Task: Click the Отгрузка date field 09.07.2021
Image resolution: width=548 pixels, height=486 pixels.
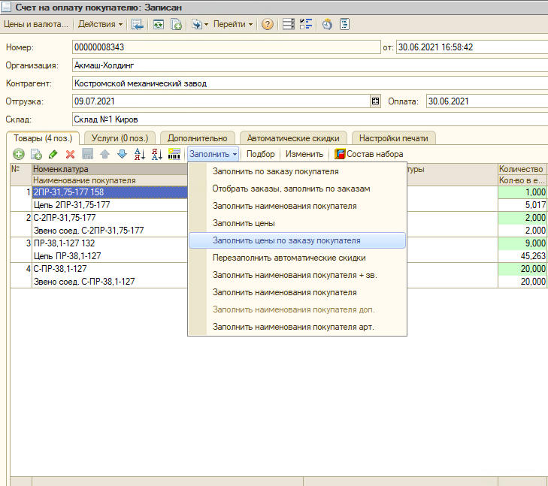Action: point(221,101)
